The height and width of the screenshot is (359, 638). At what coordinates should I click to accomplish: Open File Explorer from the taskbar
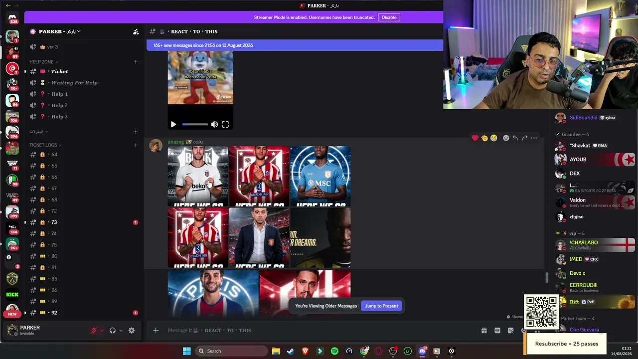click(276, 351)
